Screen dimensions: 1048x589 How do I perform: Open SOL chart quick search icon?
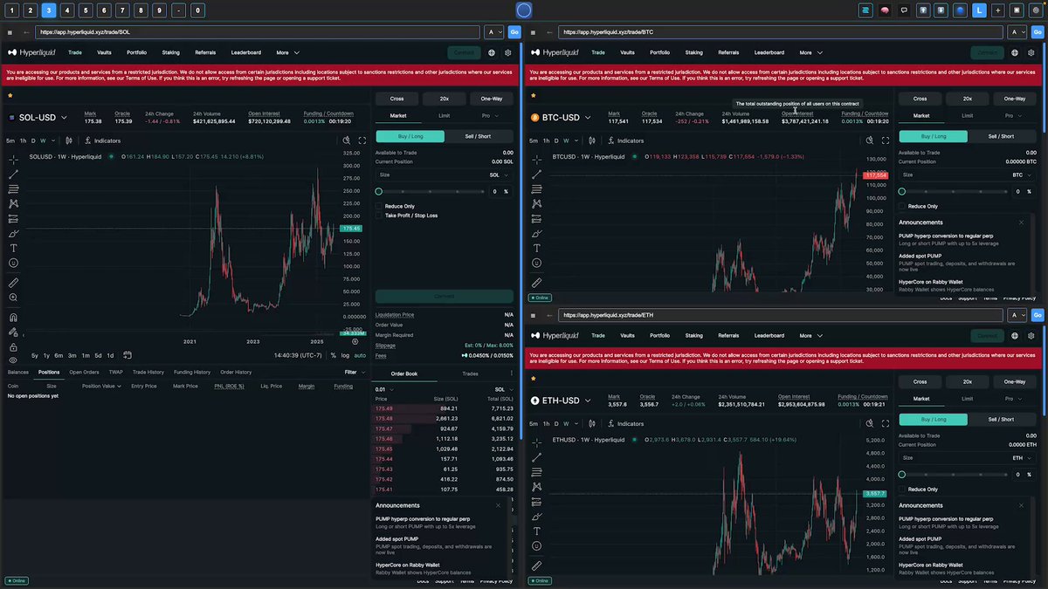347,140
